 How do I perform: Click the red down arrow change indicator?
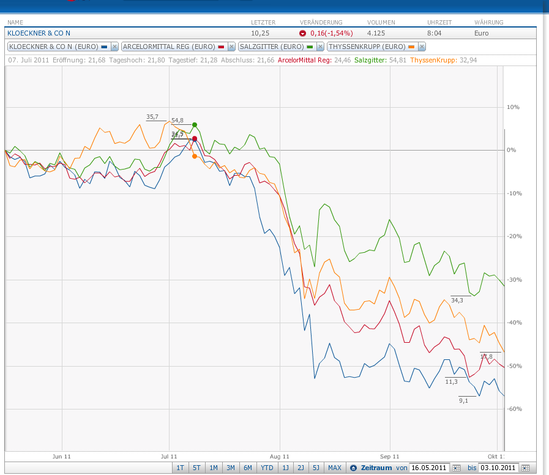(x=302, y=33)
